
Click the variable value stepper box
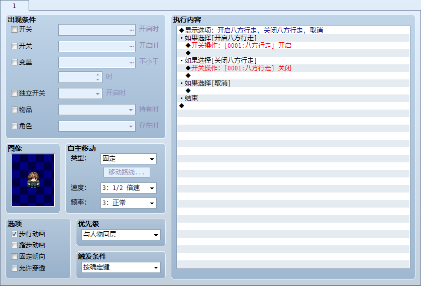(80, 77)
